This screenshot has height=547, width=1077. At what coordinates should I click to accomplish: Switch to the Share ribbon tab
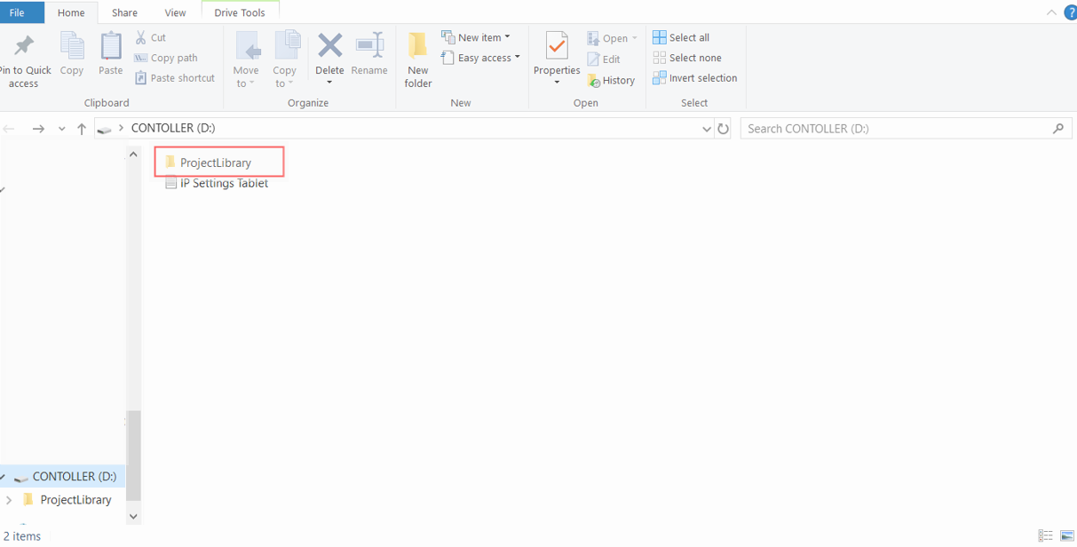(x=124, y=12)
